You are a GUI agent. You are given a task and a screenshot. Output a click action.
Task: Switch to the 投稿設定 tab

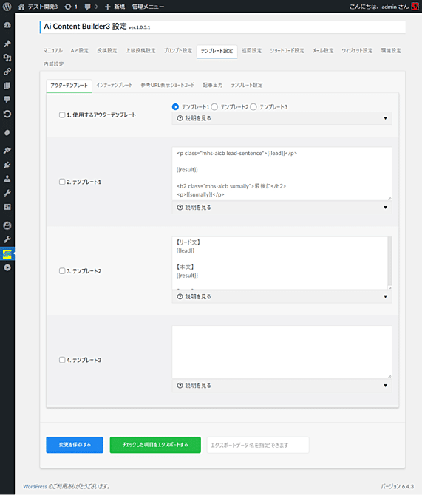tap(107, 50)
